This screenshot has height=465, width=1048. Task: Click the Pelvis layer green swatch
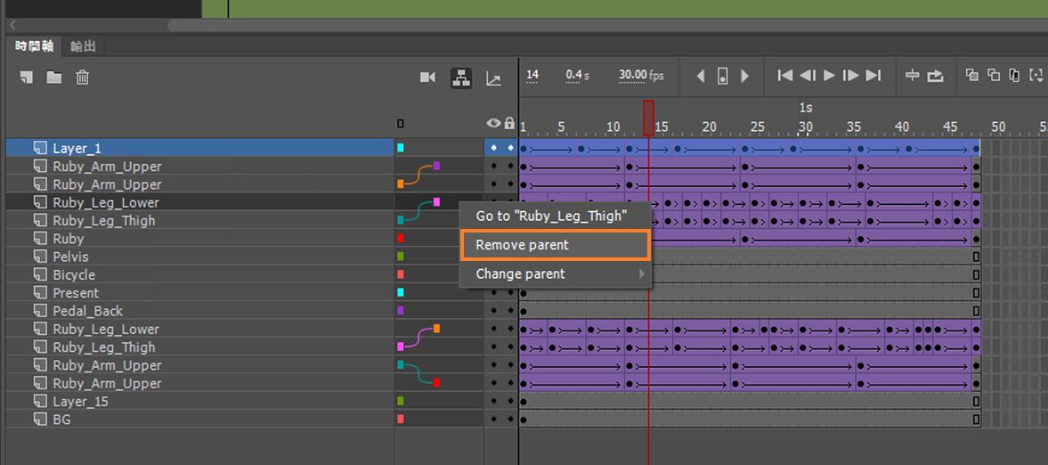click(401, 257)
